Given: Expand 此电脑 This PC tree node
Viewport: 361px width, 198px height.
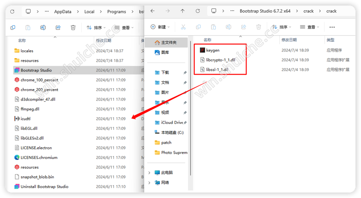Looking at the screenshot, I should point(149,173).
